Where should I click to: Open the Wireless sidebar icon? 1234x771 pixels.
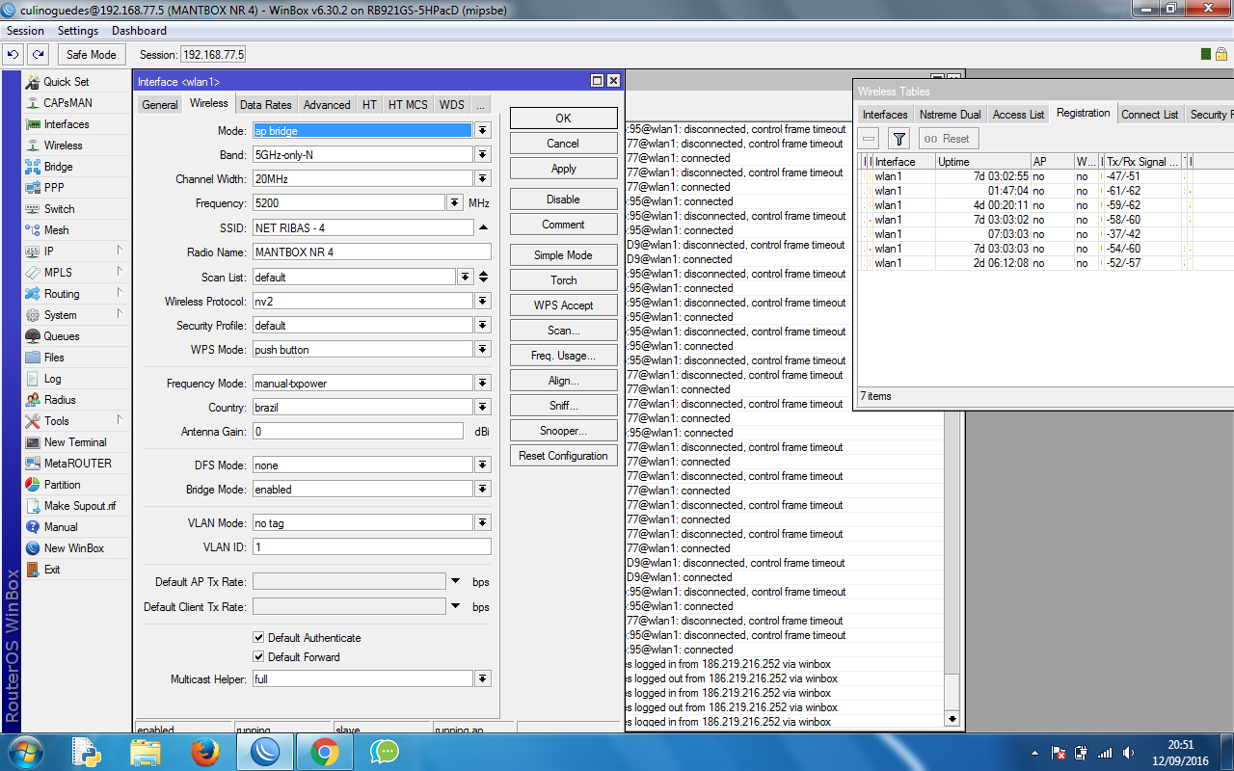[x=33, y=146]
